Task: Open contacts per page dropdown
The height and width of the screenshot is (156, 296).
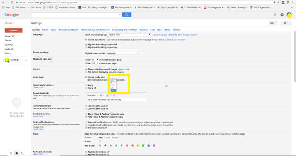Action: tap(95, 63)
